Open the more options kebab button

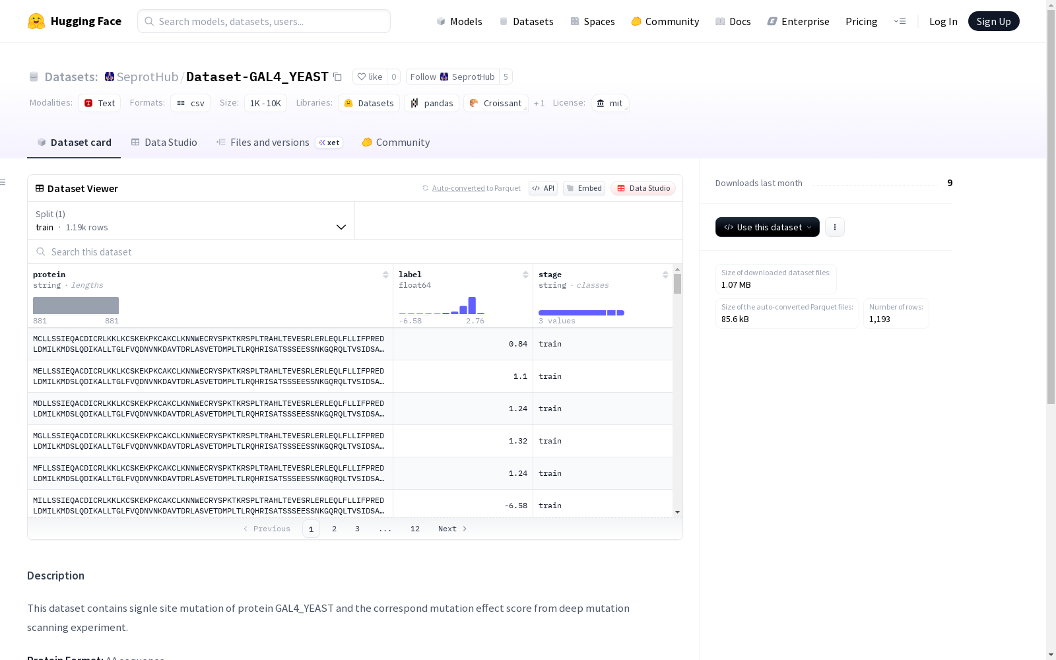coord(835,227)
